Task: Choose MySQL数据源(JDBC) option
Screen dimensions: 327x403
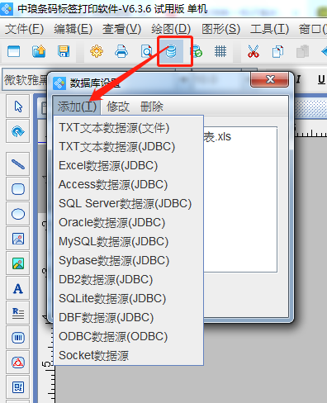Action: (x=129, y=242)
